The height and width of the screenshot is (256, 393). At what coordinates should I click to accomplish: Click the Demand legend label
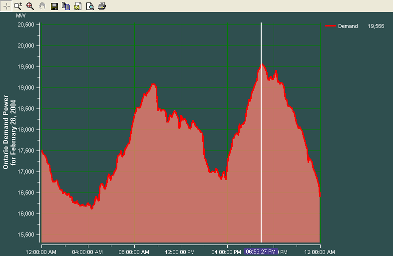(x=348, y=26)
